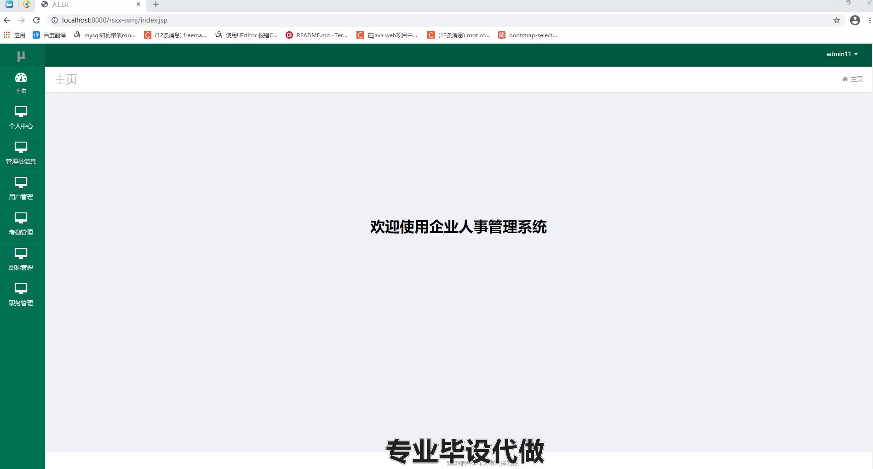873x469 pixels.
Task: Open 职务管理 sidebar icon
Action: point(21,295)
